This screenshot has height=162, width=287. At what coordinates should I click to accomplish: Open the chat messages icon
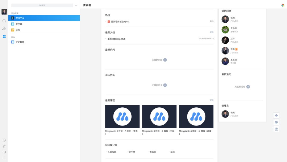[4, 21]
